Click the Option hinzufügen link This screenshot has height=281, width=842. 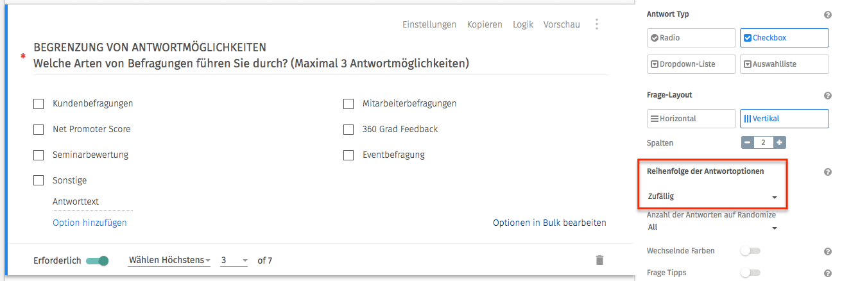click(x=90, y=223)
